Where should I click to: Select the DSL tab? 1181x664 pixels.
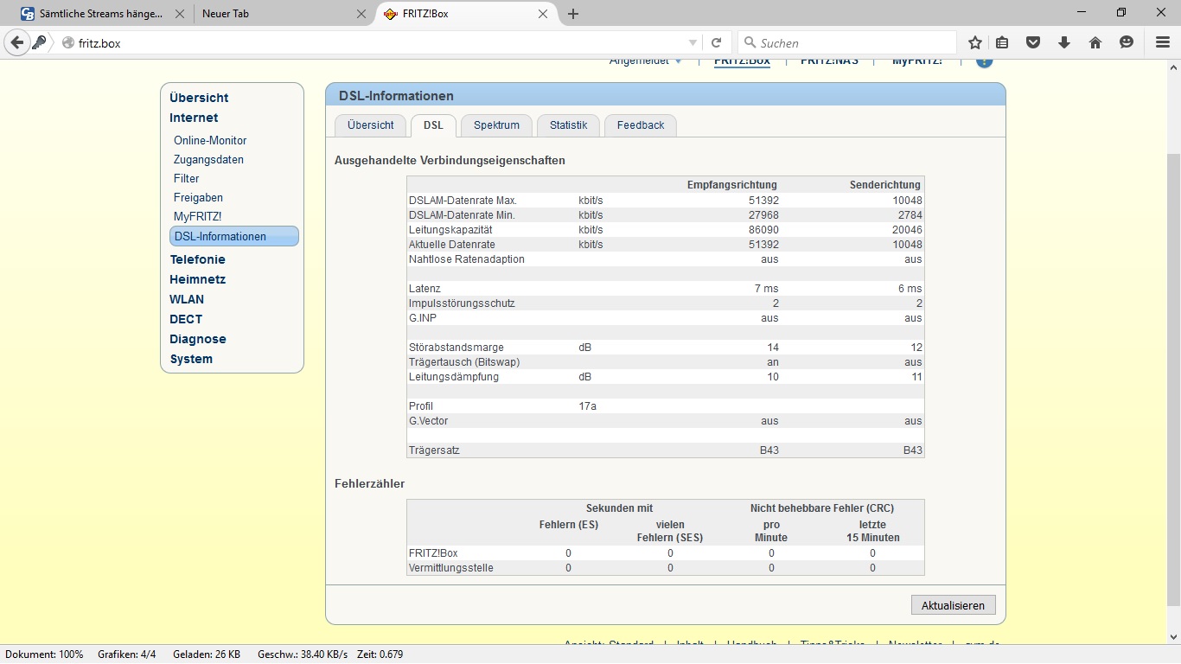[433, 125]
